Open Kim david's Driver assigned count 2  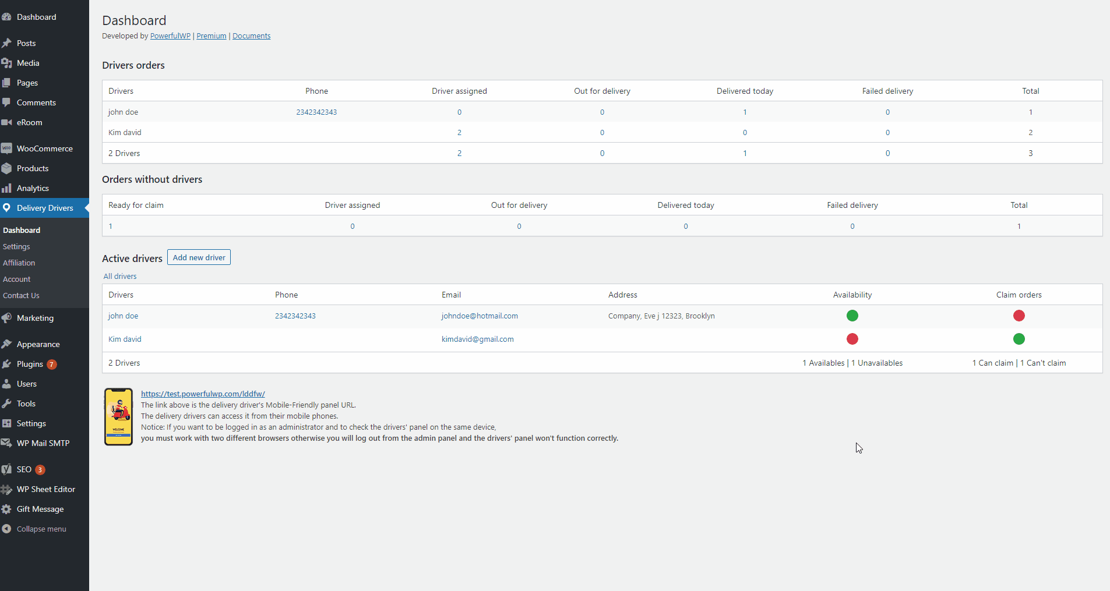[x=459, y=132]
